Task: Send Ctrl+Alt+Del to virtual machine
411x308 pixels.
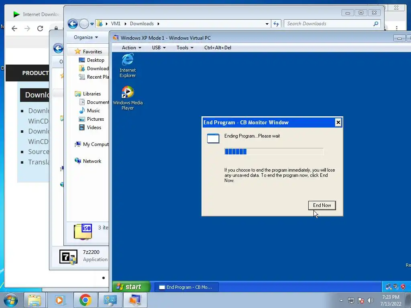Action: click(218, 48)
